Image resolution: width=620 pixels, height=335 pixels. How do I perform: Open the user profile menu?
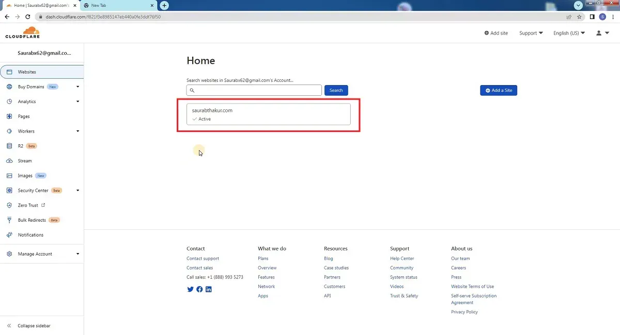pos(602,33)
